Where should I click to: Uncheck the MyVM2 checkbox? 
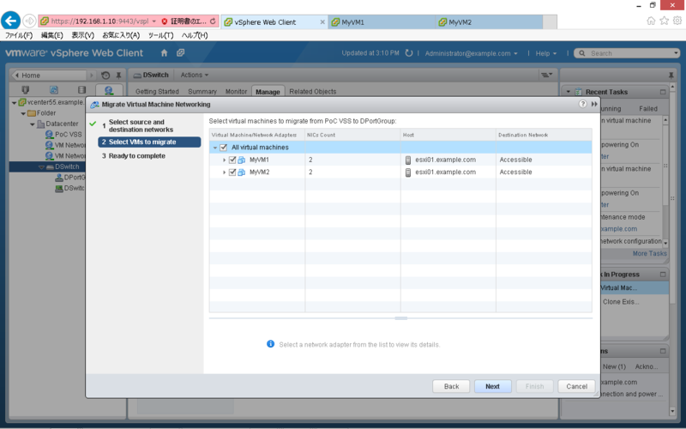(x=232, y=172)
